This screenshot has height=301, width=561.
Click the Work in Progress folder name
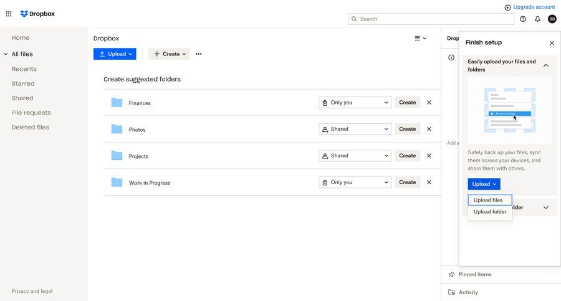coord(150,183)
